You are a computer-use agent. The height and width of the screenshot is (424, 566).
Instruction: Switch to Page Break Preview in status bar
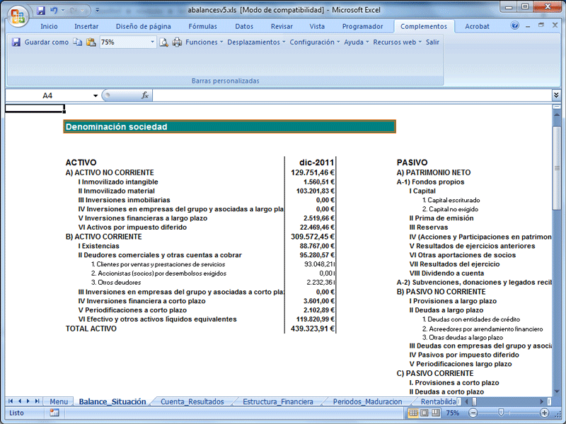click(x=436, y=413)
